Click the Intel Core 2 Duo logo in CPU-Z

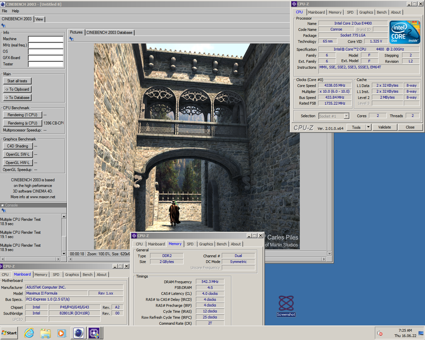click(x=405, y=32)
